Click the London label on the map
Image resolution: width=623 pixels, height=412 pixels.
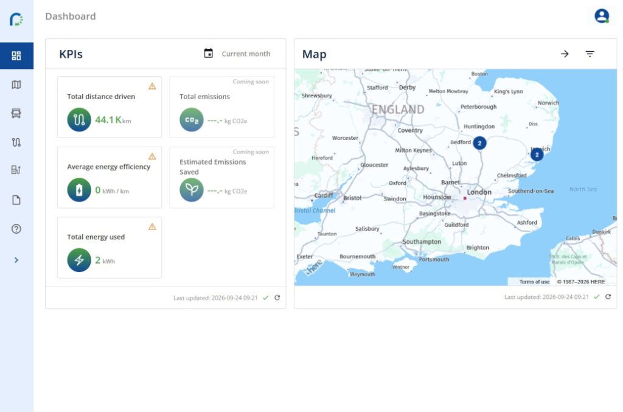point(479,192)
